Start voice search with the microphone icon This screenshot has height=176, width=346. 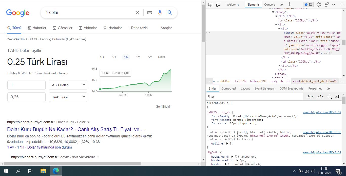point(160,13)
